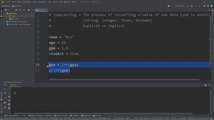Click print icon in Run console
Screen dimensions: 214x120
coord(9,104)
